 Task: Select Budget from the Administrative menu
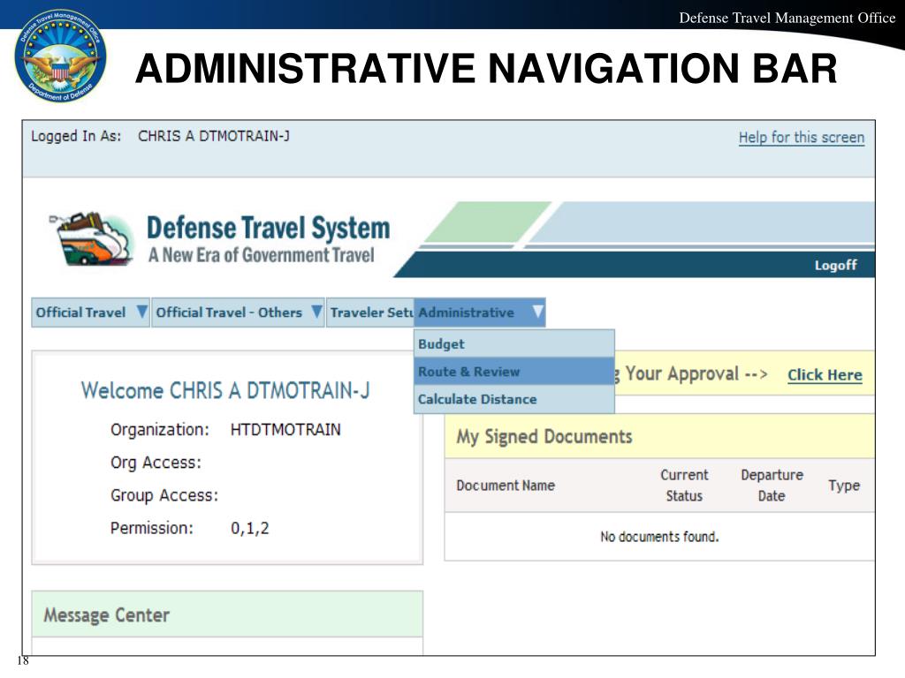point(514,343)
